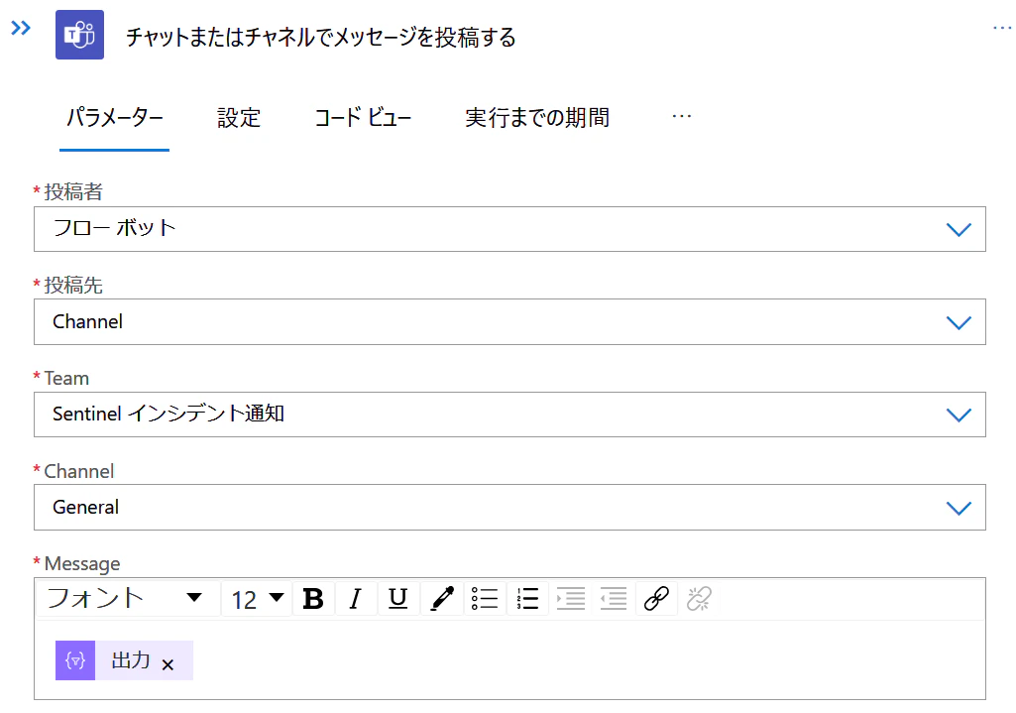This screenshot has width=1016, height=713.
Task: Click the remove link icon
Action: tap(699, 598)
